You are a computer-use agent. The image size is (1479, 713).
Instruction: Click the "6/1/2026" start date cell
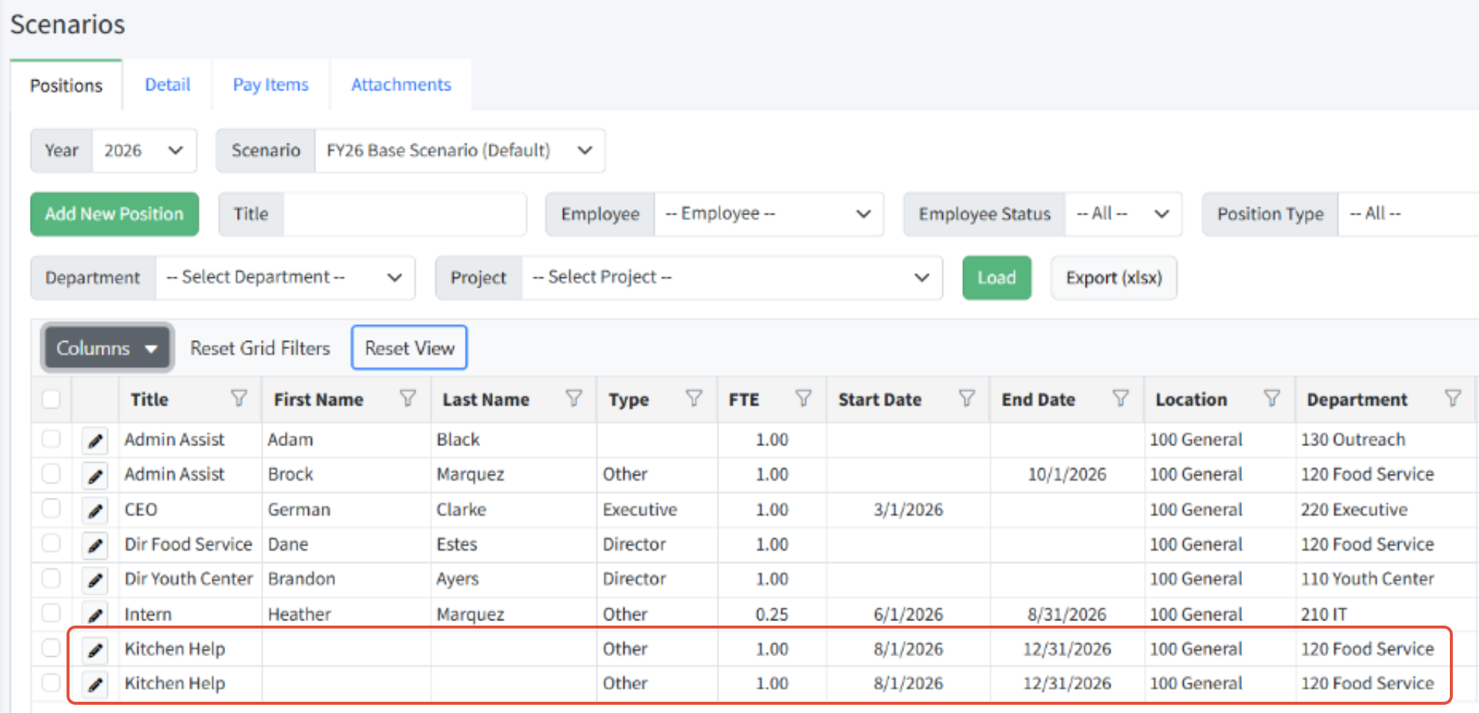tap(908, 614)
